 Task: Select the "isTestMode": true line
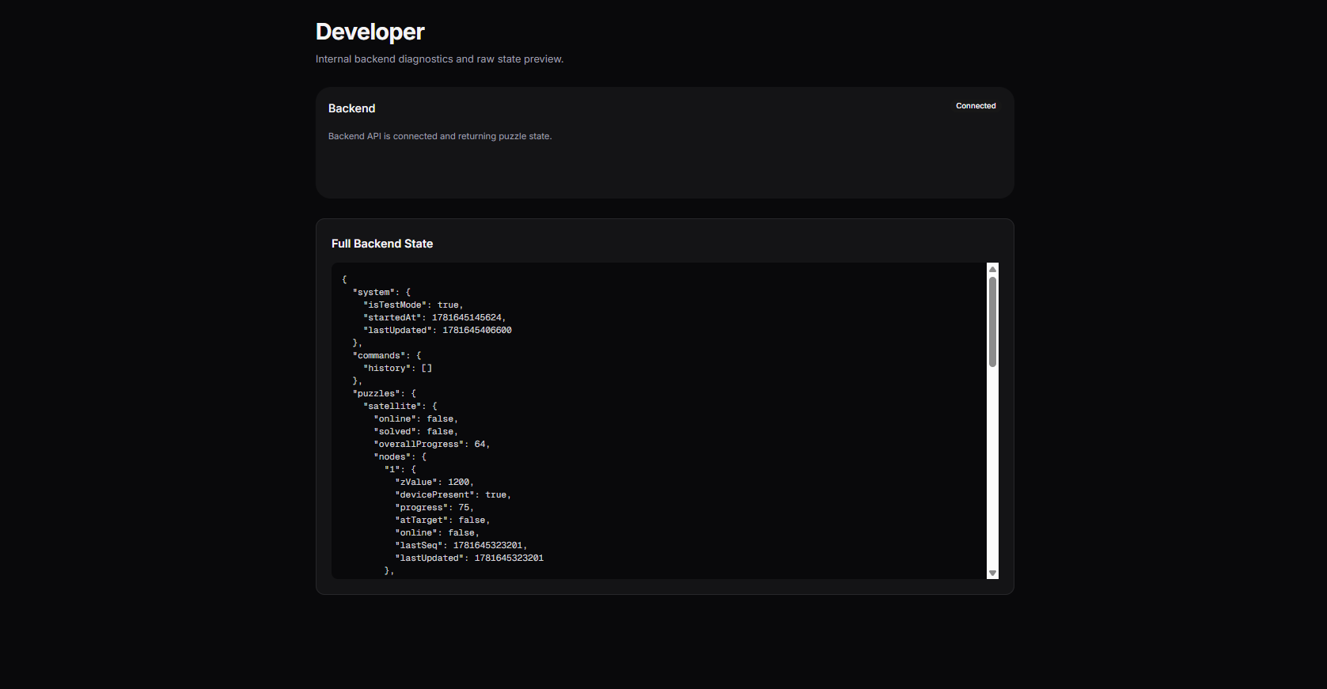click(x=413, y=305)
